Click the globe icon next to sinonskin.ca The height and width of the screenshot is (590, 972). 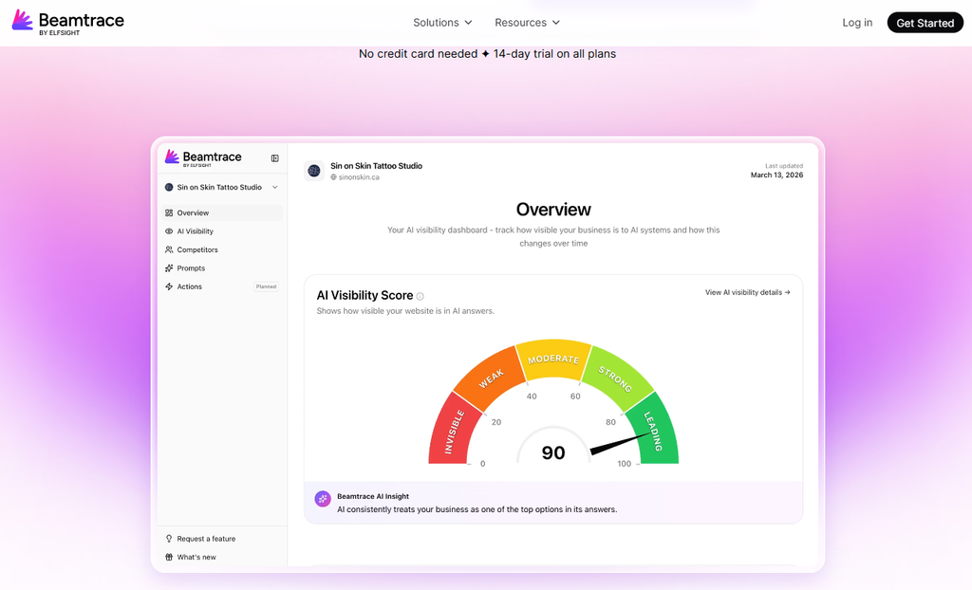tap(333, 177)
